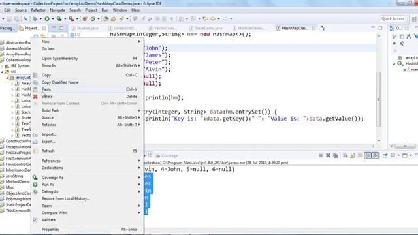Choose Properties from the context menu

(x=88, y=229)
